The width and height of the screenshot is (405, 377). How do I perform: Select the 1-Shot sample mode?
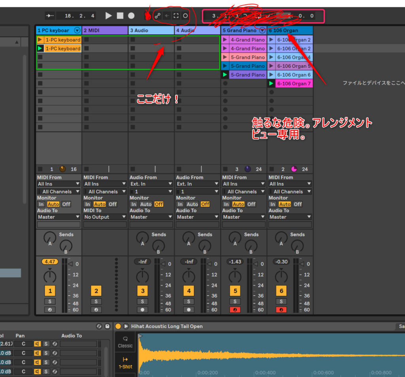[x=125, y=362]
